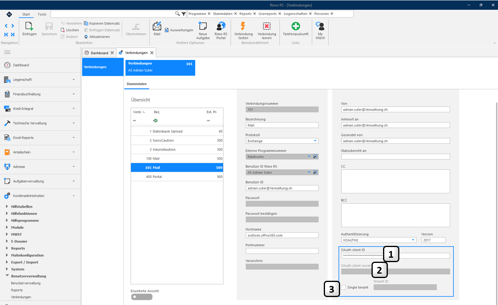This screenshot has width=498, height=305.
Task: Jump to last record arrow
Action: (13, 35)
